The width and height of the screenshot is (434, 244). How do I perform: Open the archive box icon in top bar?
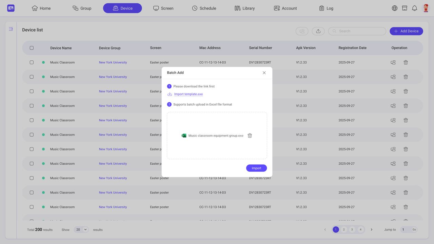[405, 8]
